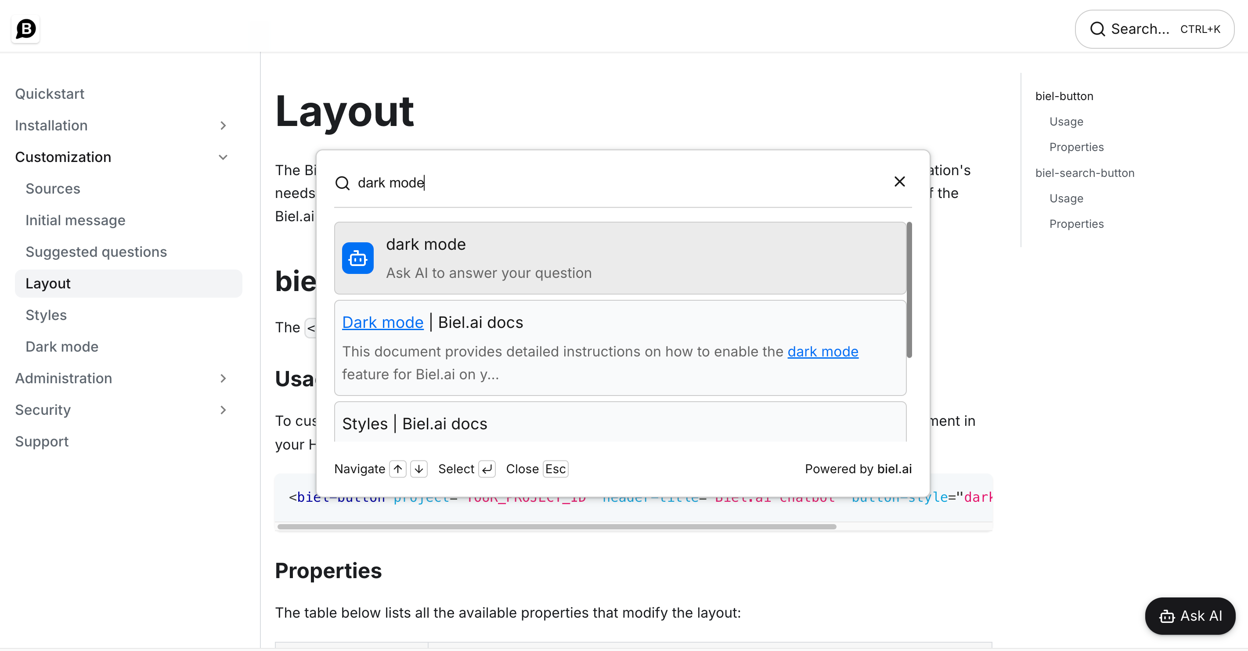Viewport: 1248px width, 651px height.
Task: Click the 'dark mode' link in result description
Action: pyautogui.click(x=822, y=352)
